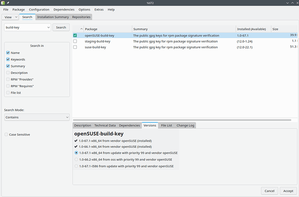
Task: Open the File List tab
Action: point(166,125)
